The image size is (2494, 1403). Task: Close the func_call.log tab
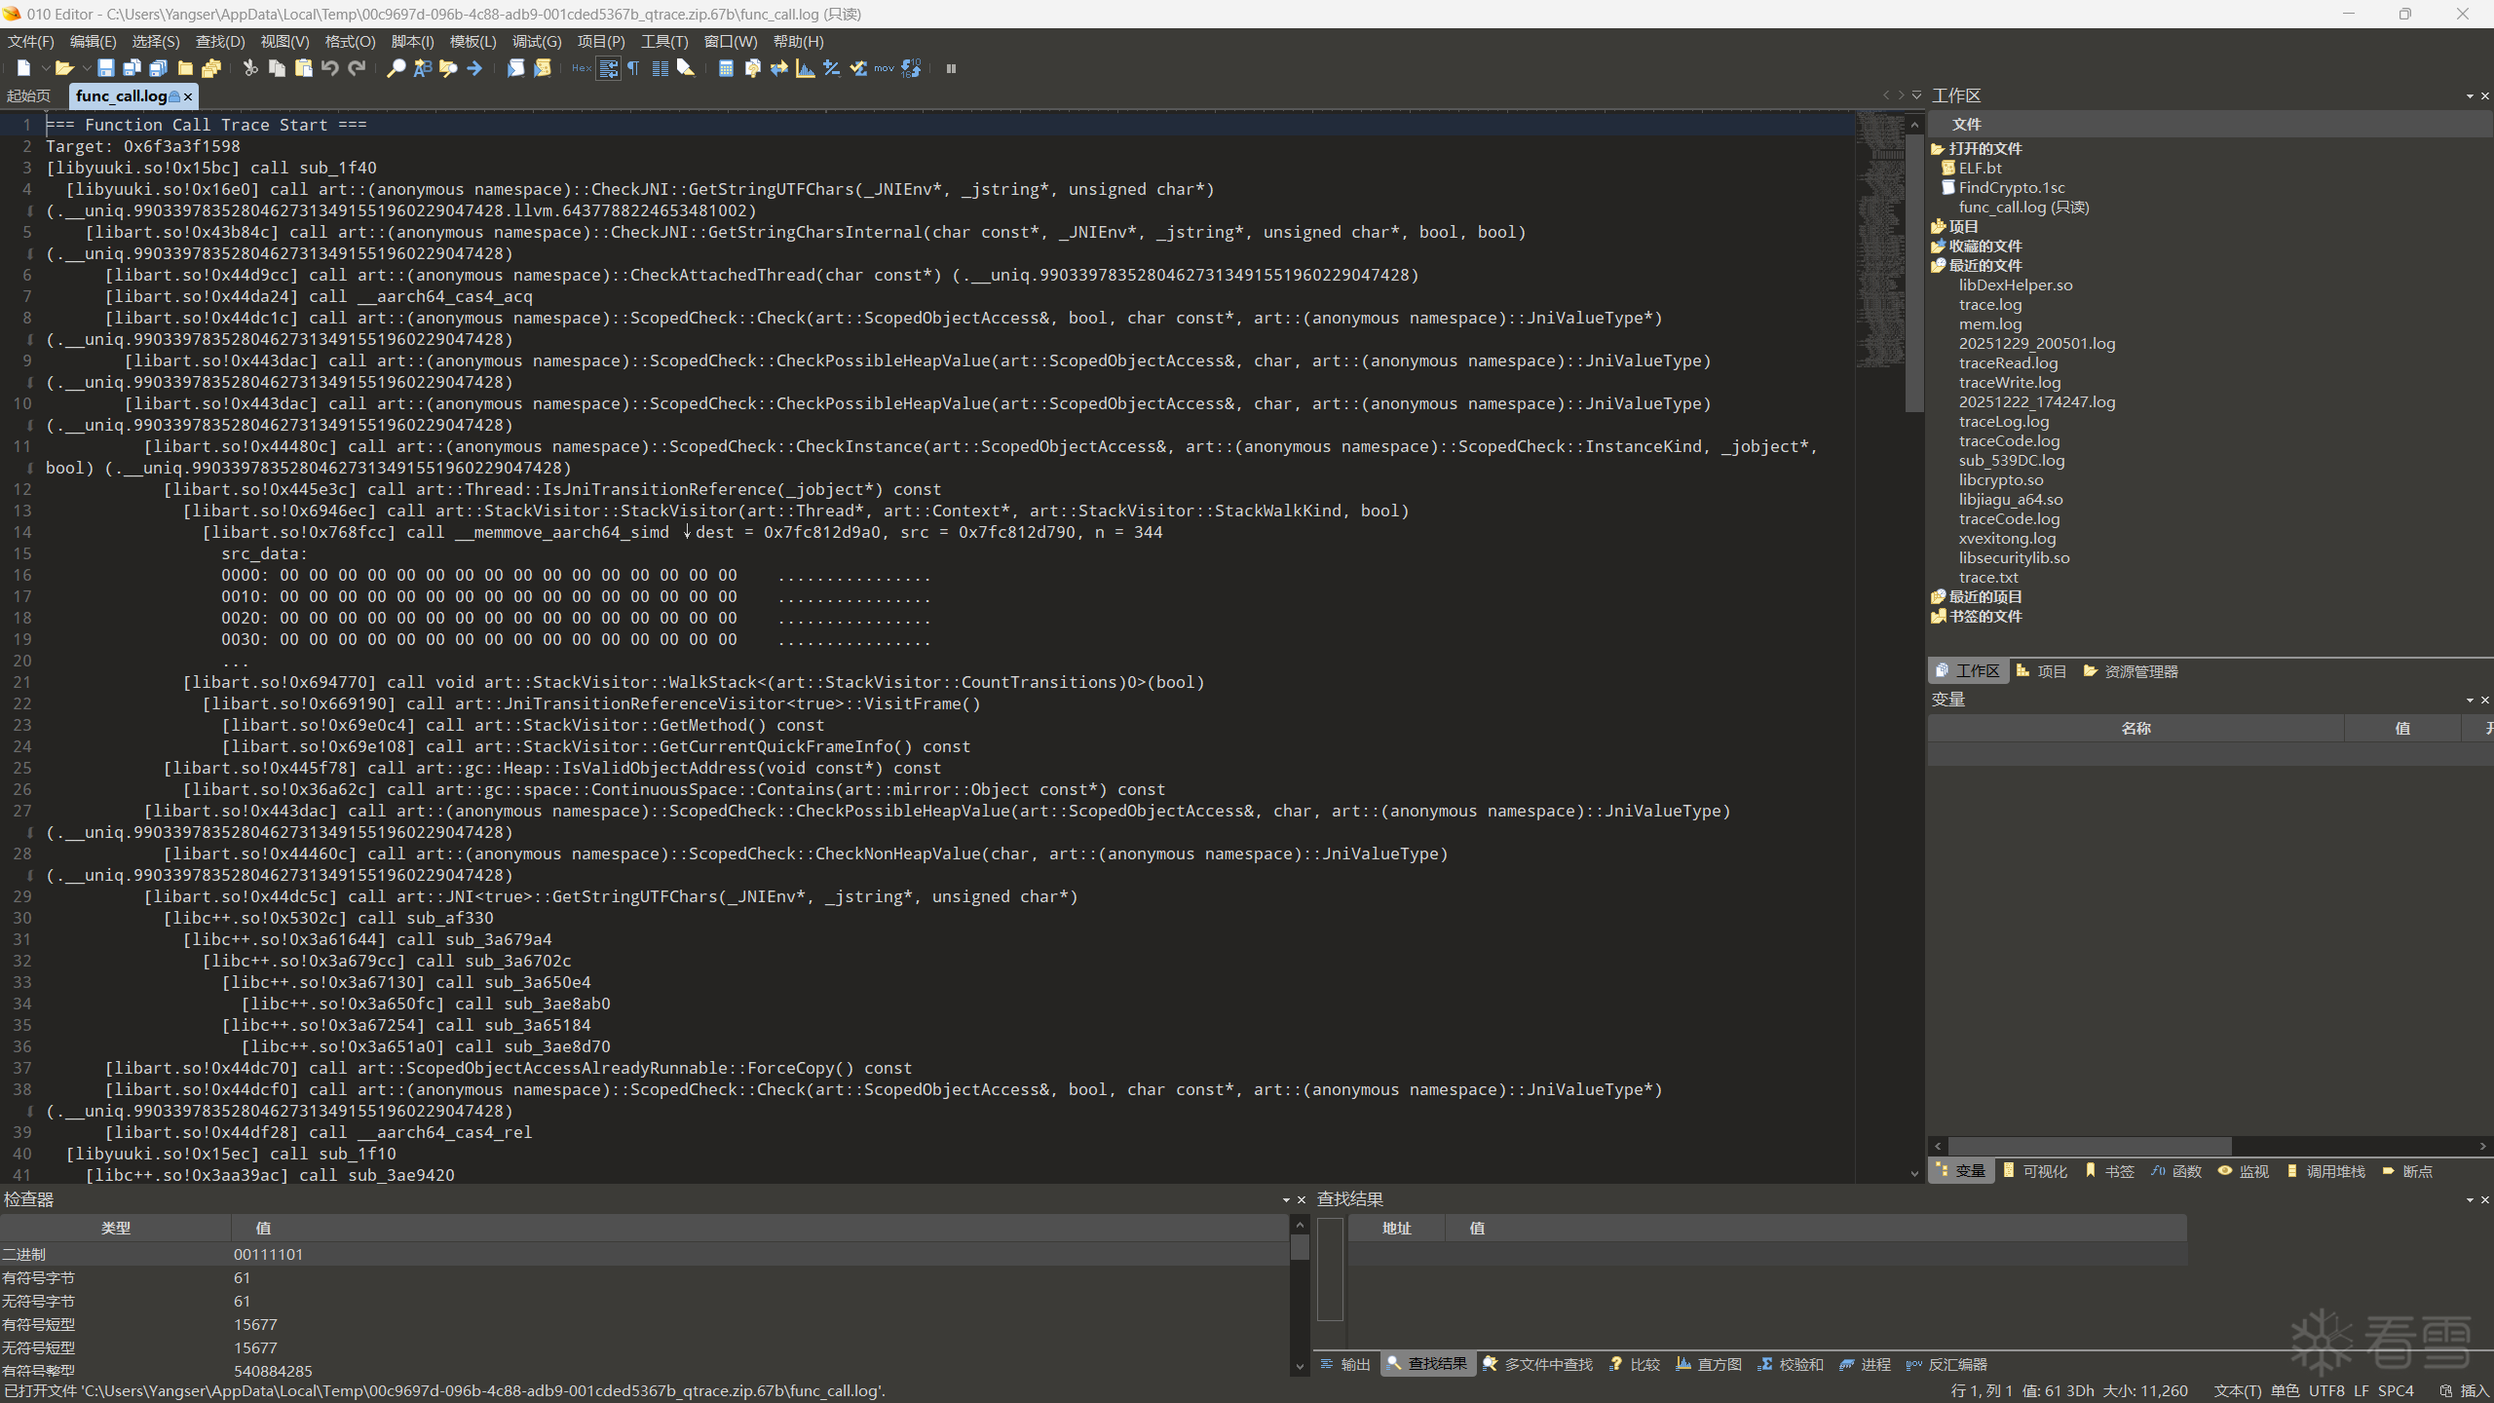(188, 96)
